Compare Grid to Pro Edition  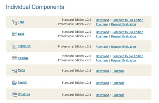128,32
